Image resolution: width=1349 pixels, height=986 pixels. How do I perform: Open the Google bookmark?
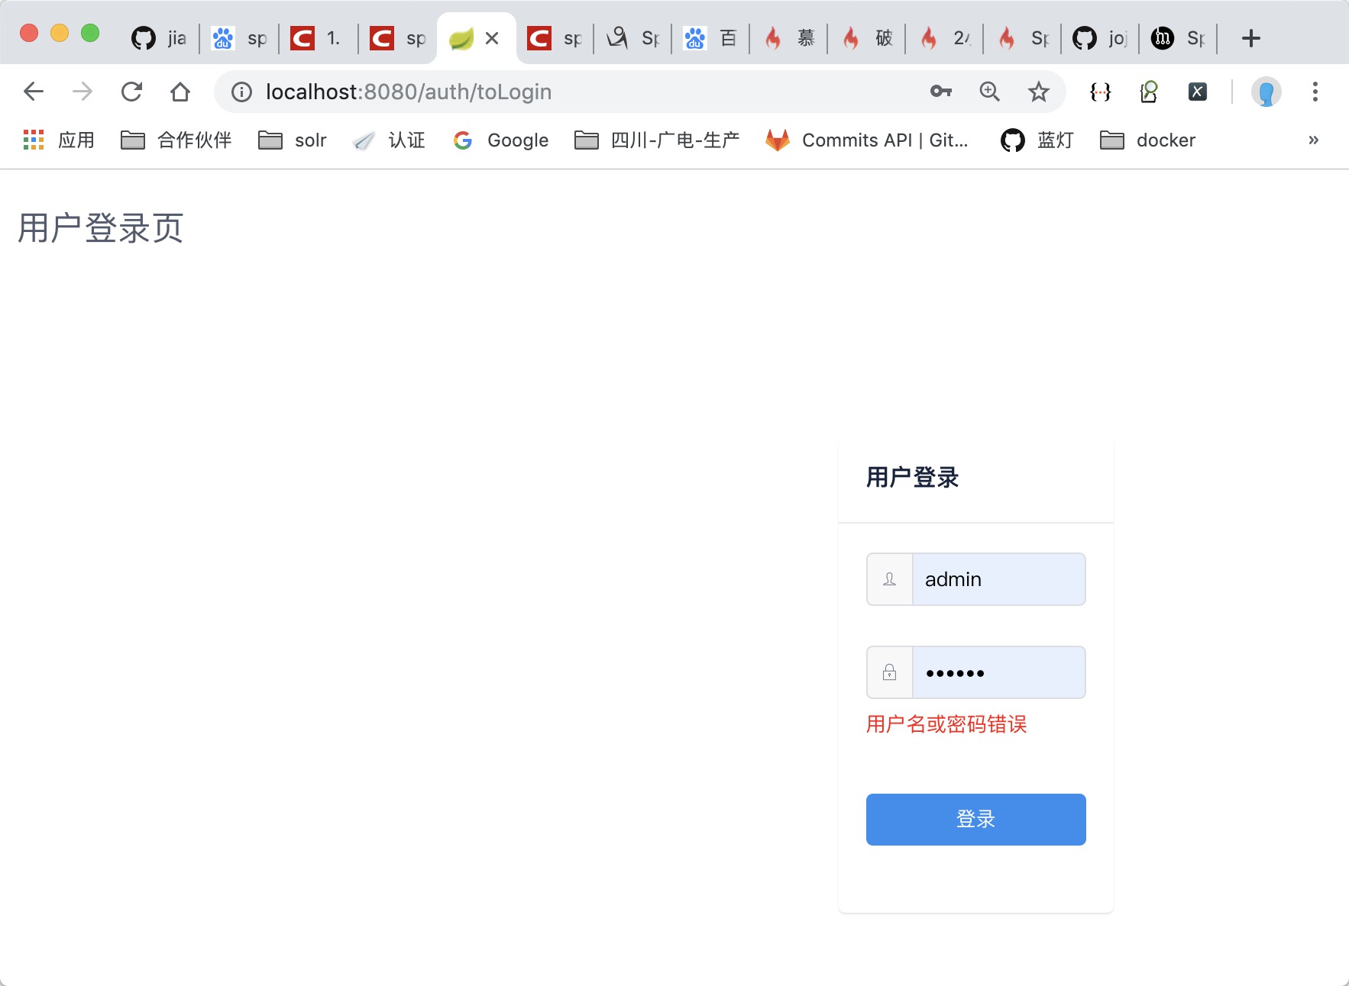pos(500,140)
